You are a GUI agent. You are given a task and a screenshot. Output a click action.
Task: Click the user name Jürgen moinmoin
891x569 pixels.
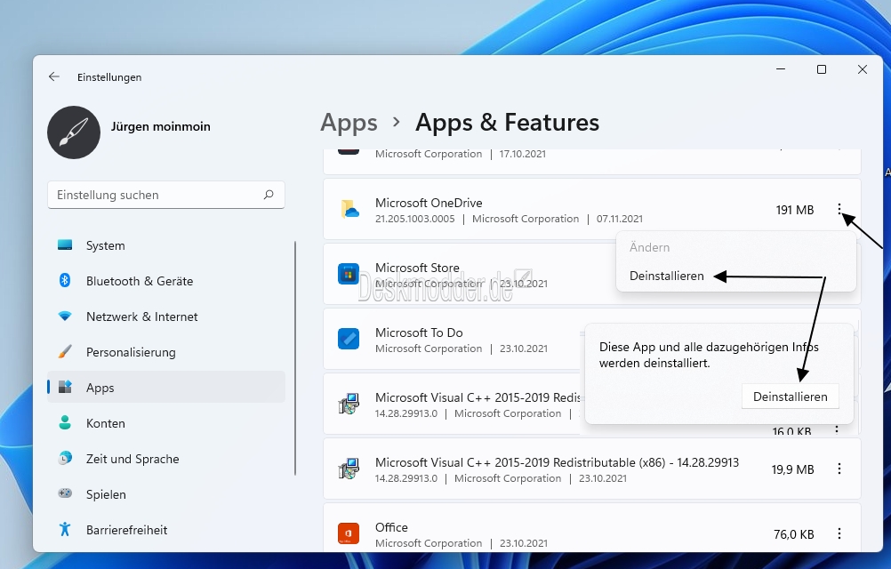160,126
